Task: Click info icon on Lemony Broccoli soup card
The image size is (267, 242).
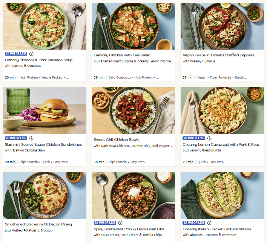Action: point(31,54)
